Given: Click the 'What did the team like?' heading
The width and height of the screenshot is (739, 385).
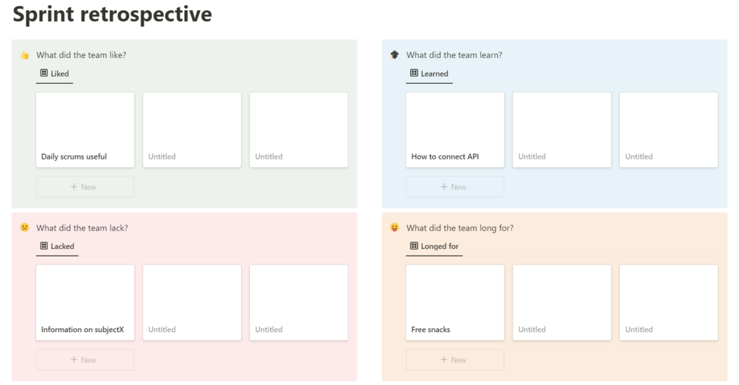Looking at the screenshot, I should tap(81, 55).
